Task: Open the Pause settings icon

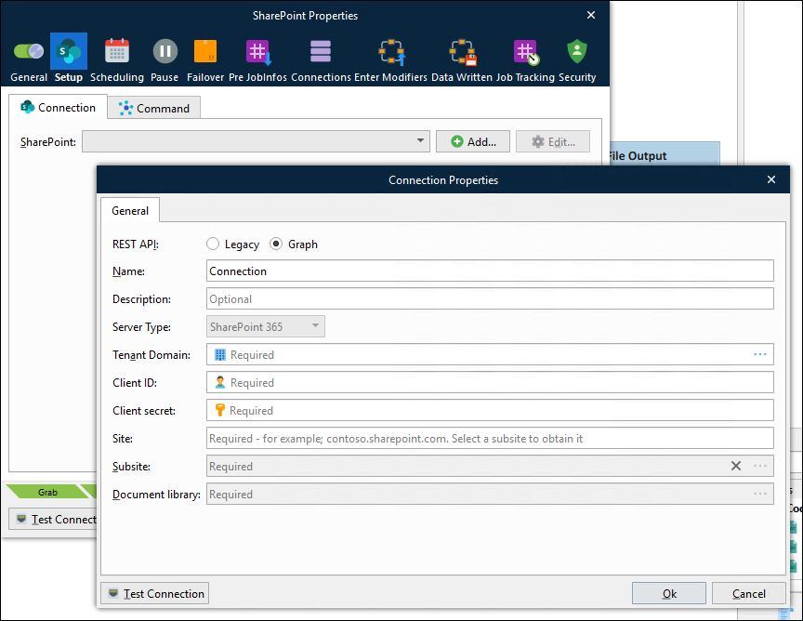Action: pos(165,51)
